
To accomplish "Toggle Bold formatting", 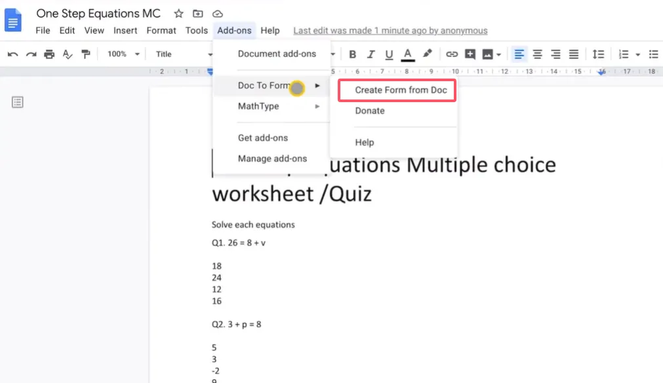I will pos(353,54).
